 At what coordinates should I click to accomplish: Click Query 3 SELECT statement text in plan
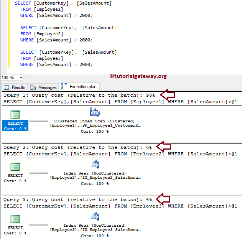tap(120, 206)
